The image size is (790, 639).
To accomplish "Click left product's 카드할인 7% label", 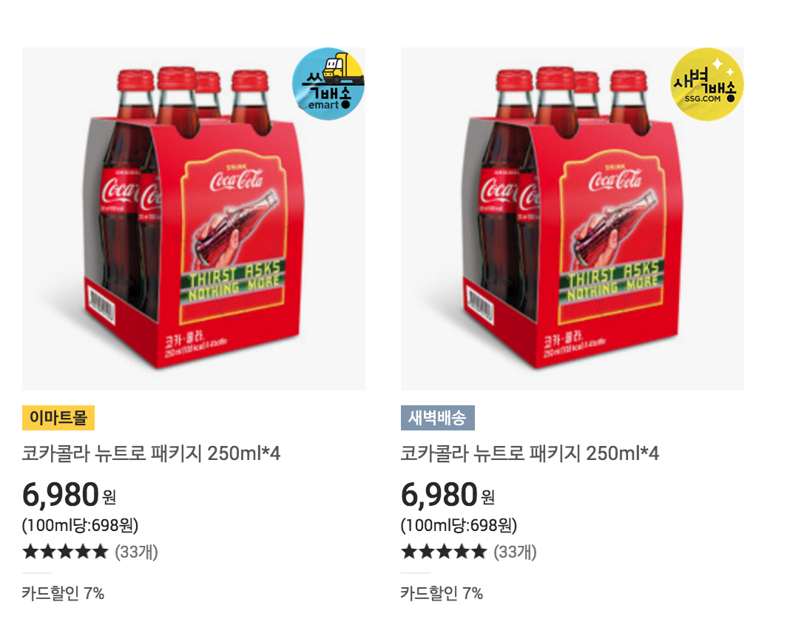I will [63, 593].
